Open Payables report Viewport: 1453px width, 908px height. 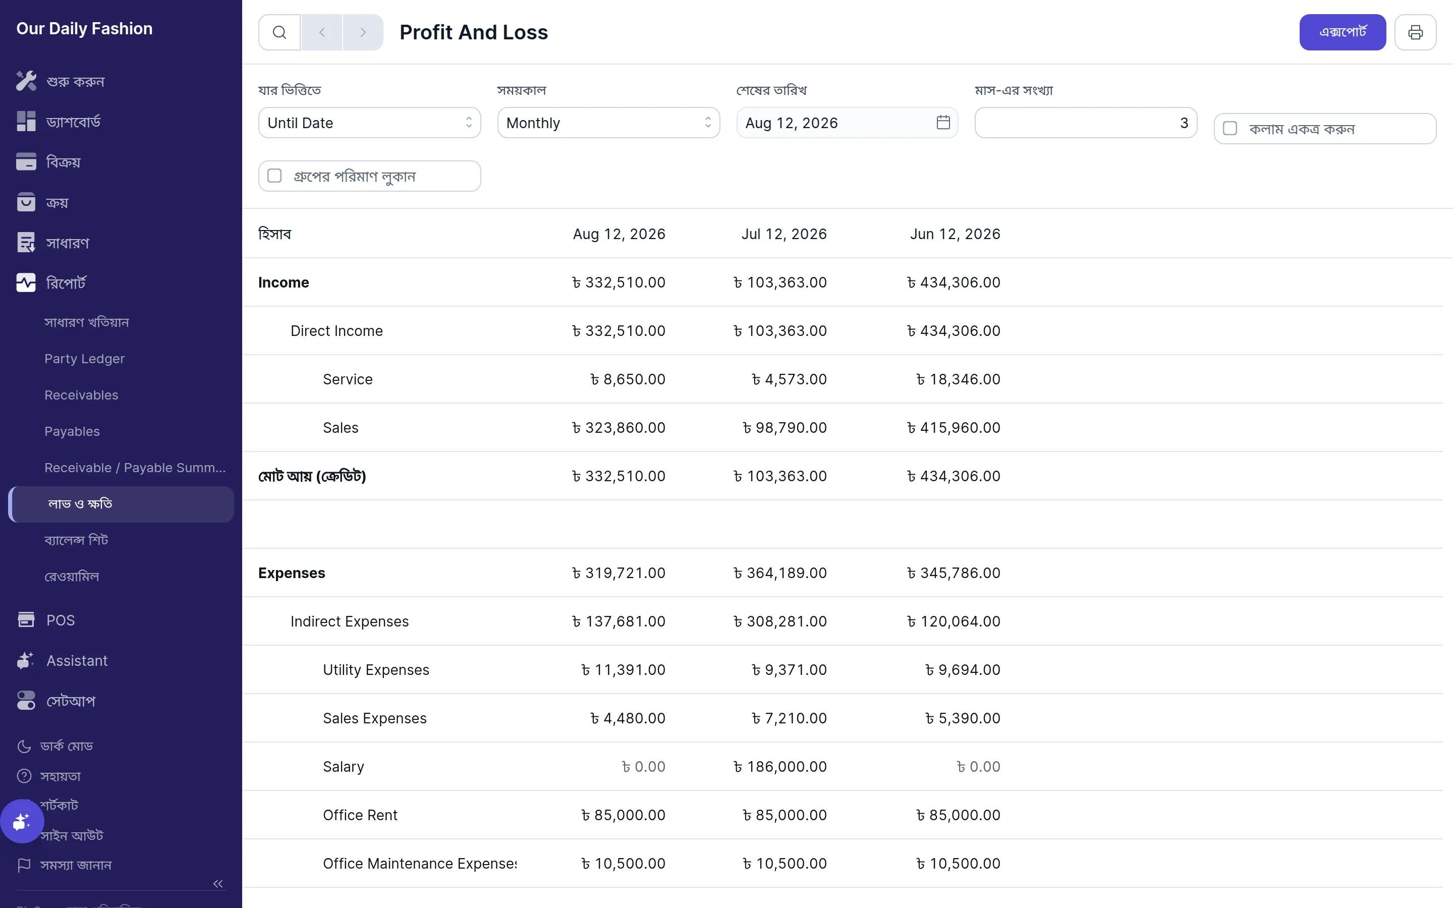72,431
